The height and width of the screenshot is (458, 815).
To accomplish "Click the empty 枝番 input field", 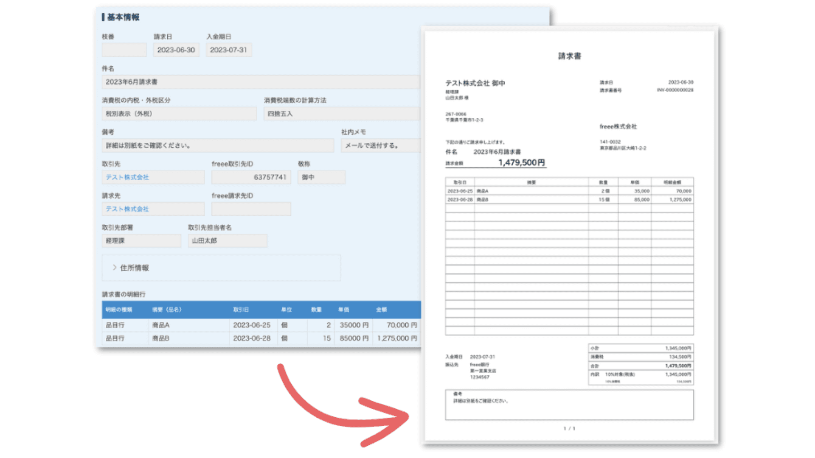I will (124, 50).
